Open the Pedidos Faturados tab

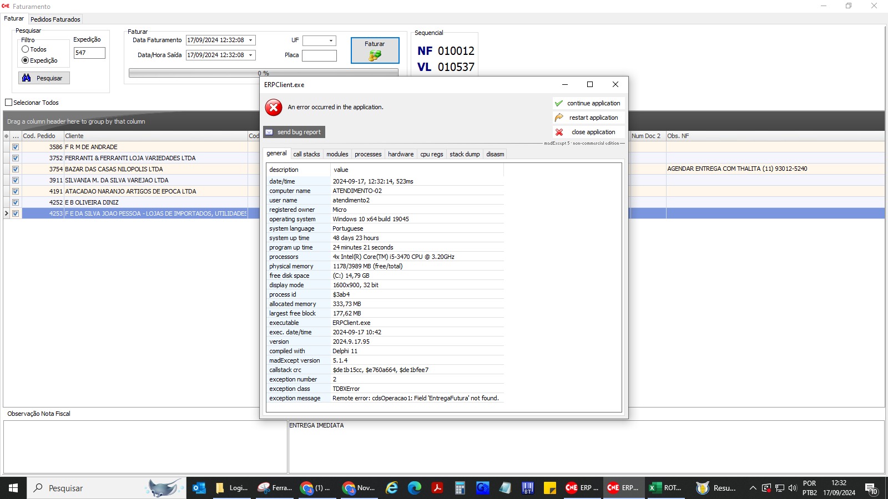(56, 19)
